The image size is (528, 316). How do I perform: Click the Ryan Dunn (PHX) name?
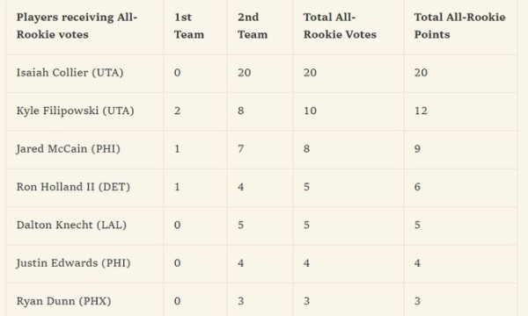point(63,301)
